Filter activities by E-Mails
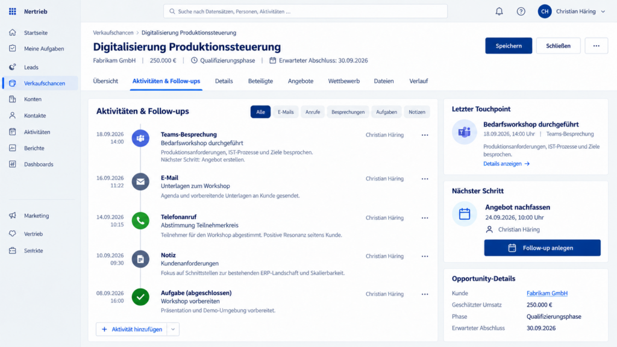The image size is (617, 347). 286,111
